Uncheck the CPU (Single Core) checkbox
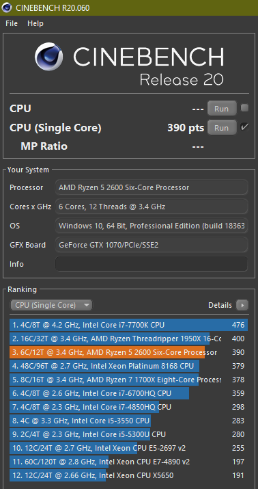 pos(244,127)
